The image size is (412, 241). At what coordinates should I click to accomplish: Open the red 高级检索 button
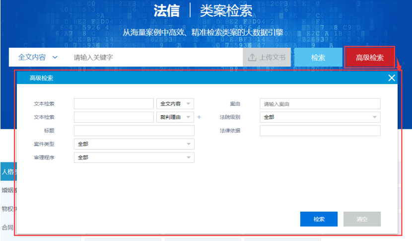click(370, 57)
